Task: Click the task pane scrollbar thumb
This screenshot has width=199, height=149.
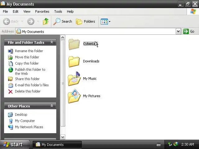Action: (63, 83)
